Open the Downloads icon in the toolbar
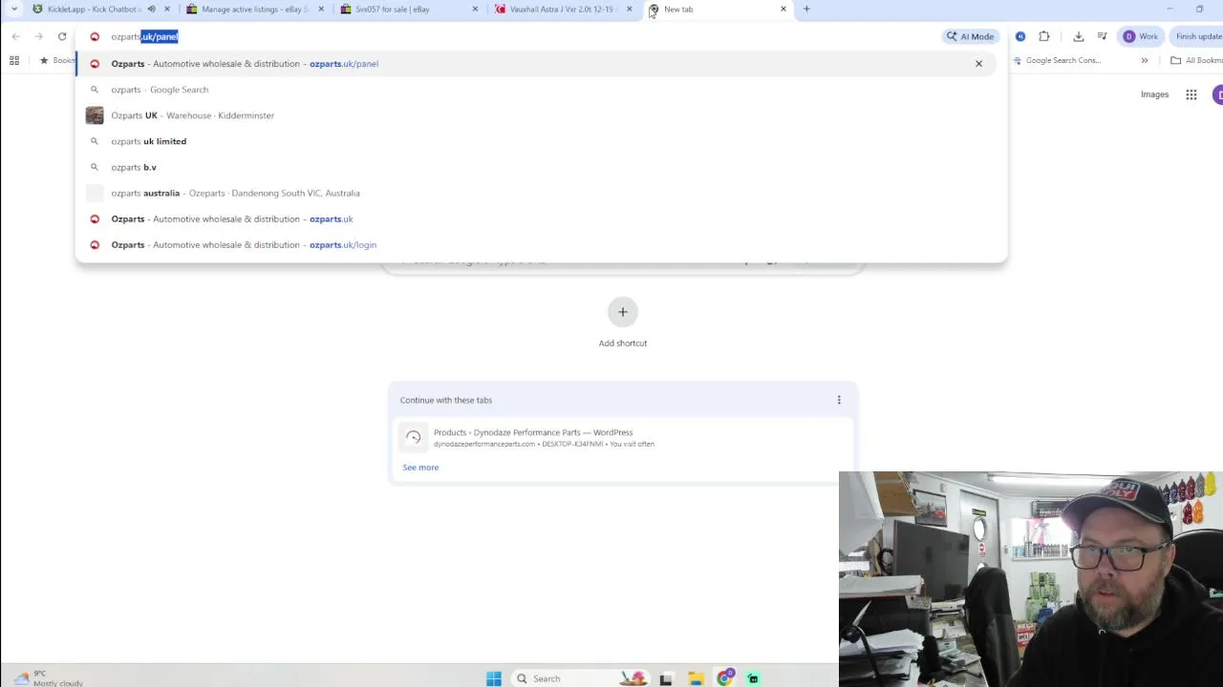Image resolution: width=1223 pixels, height=687 pixels. pyautogui.click(x=1079, y=36)
